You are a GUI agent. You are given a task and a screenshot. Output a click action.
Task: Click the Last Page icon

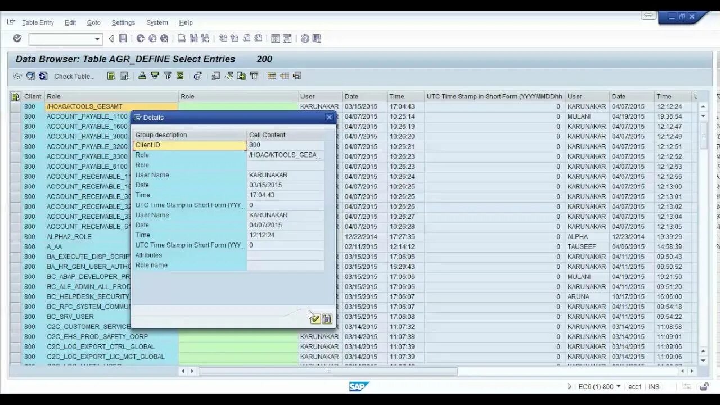click(x=259, y=39)
